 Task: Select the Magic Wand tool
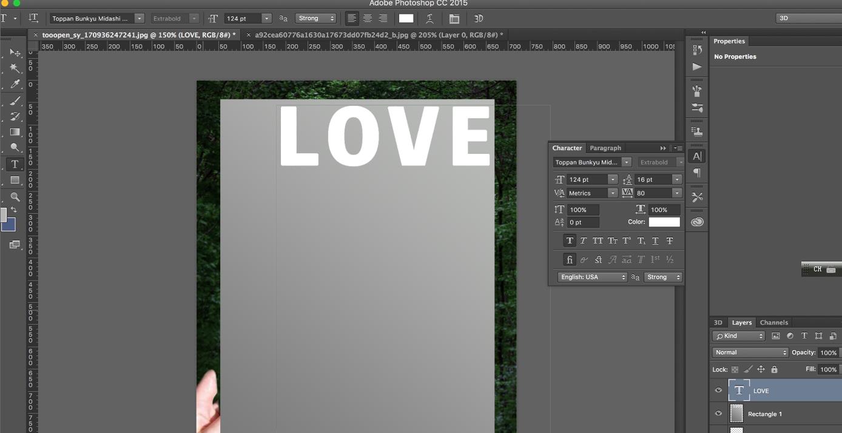pyautogui.click(x=15, y=68)
